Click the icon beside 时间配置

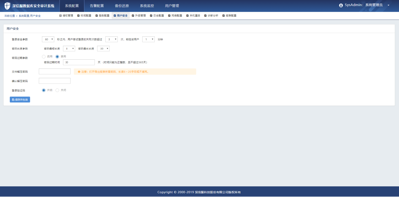[x=78, y=15]
